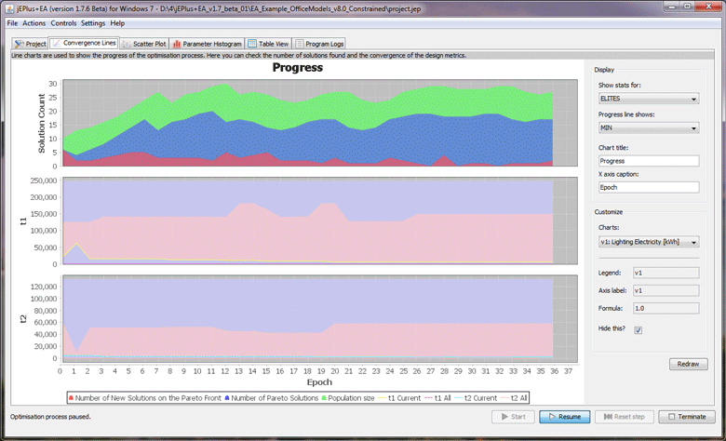726x441 pixels.
Task: Click the Formula text field
Action: click(x=665, y=308)
